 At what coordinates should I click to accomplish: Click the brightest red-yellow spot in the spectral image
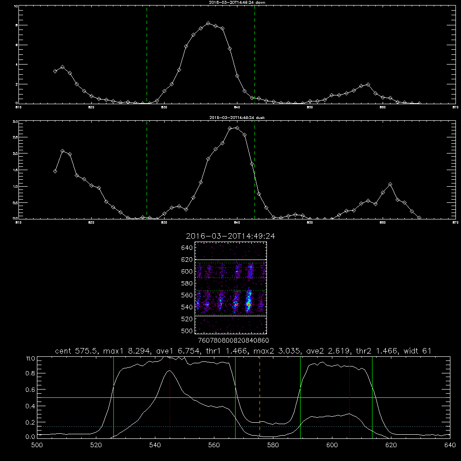[x=248, y=304]
